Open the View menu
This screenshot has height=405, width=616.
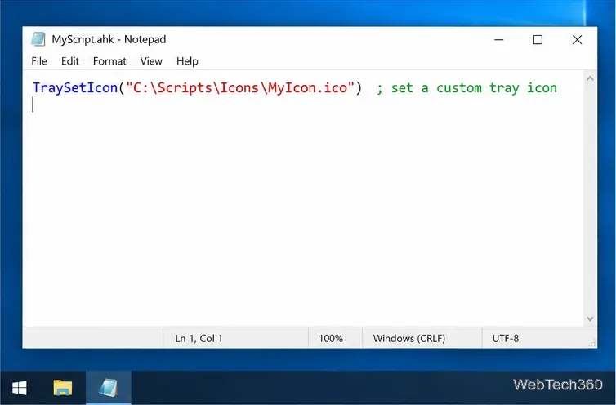tap(151, 61)
